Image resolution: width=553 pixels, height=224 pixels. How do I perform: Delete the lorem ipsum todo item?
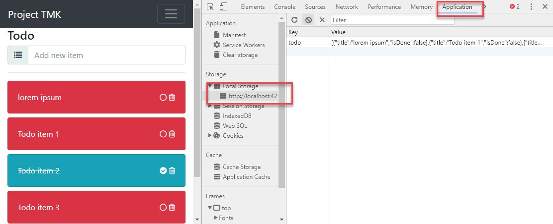[172, 98]
